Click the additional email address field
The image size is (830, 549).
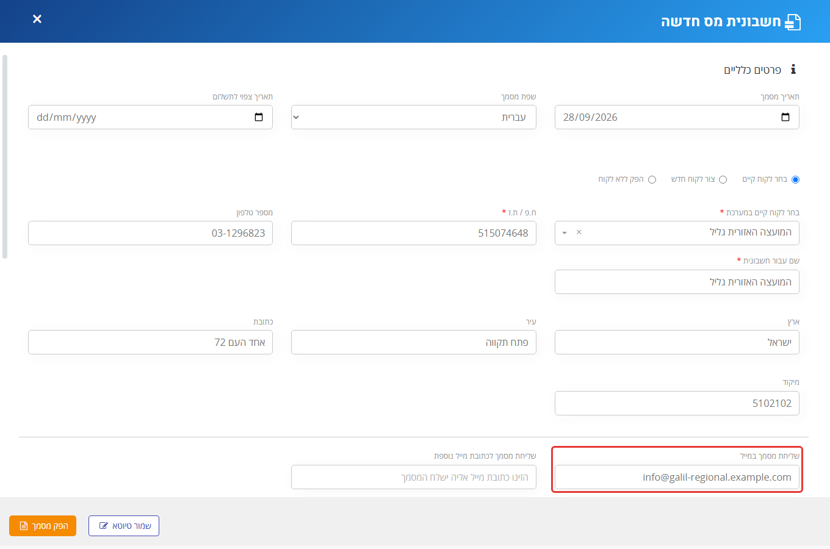click(x=414, y=477)
